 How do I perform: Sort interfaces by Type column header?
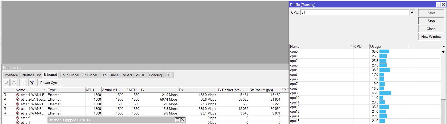(x=66, y=90)
